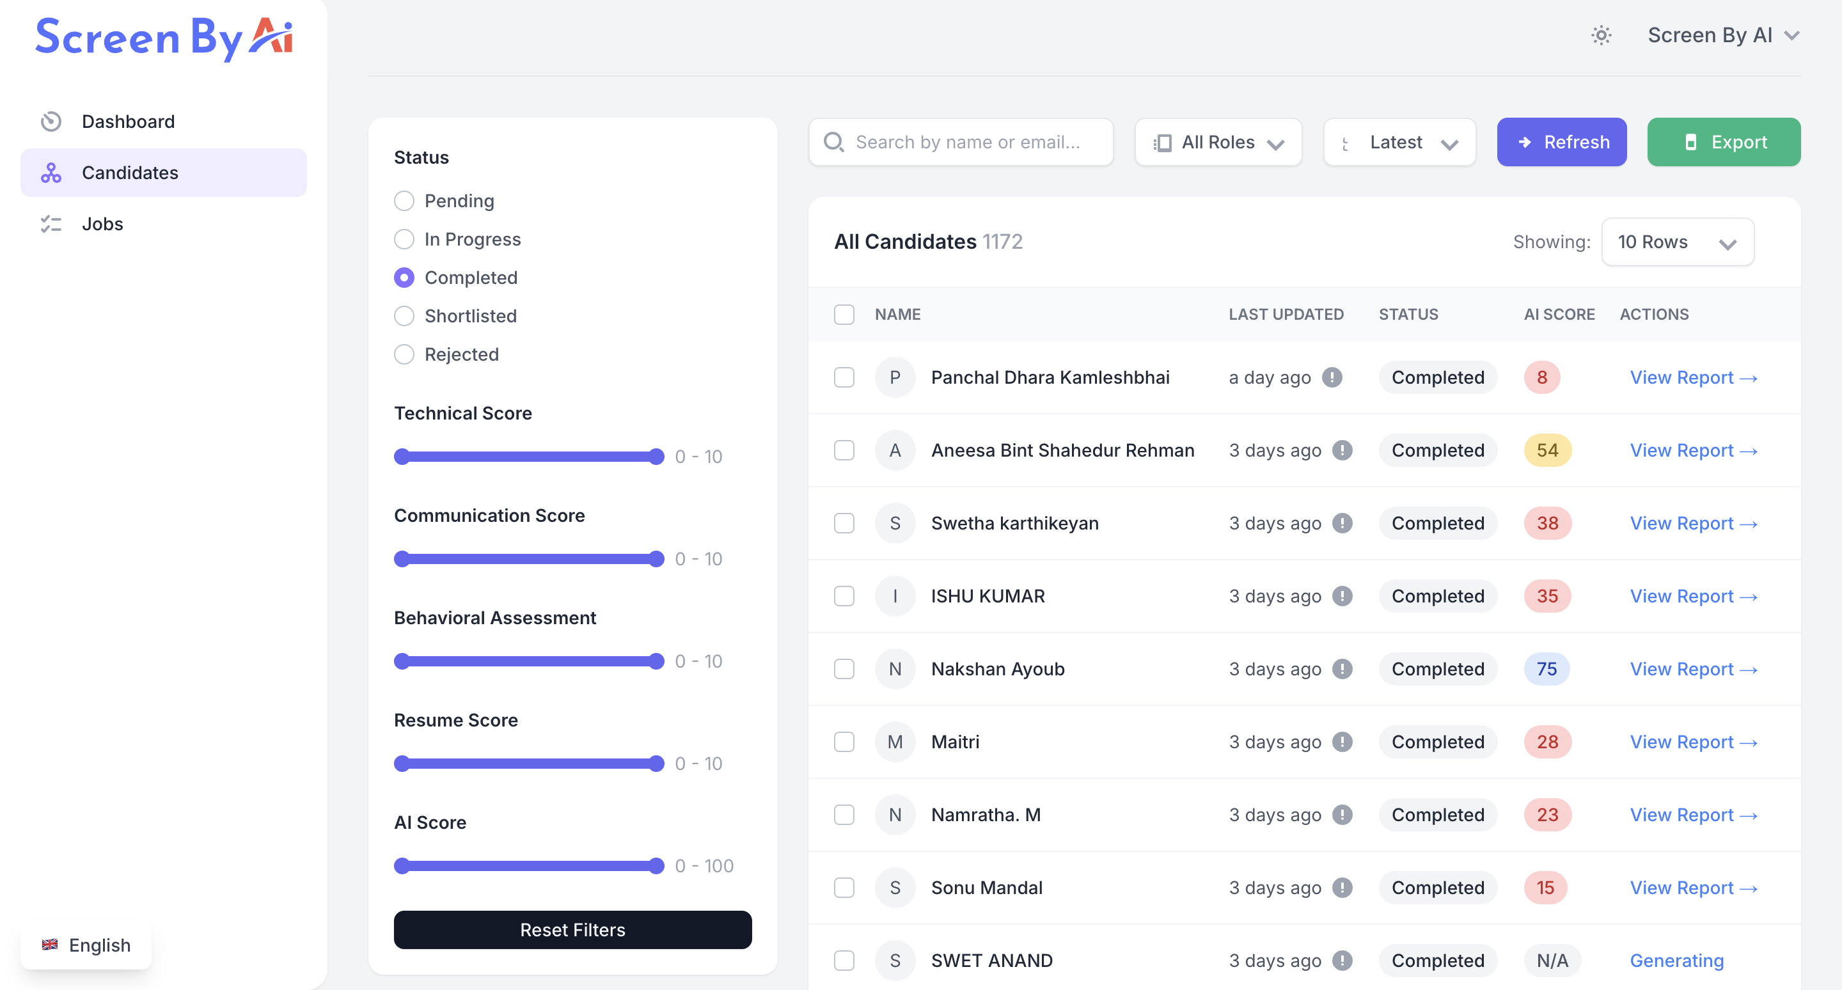This screenshot has height=990, width=1842.
Task: Open View Report for Swetha karthikeyan
Action: [1692, 523]
